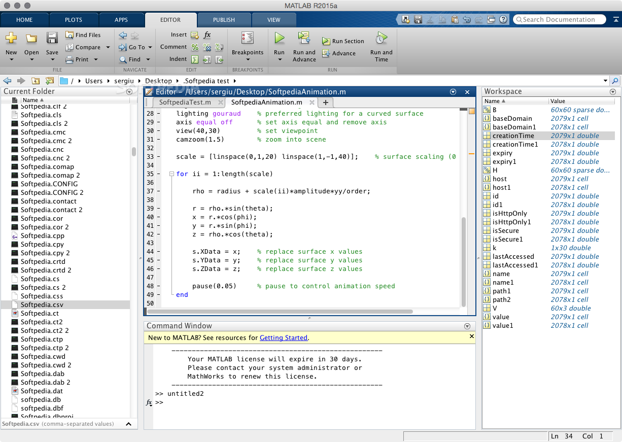Screen dimensions: 622x442
Task: Go up one folder level icon
Action: click(x=36, y=81)
